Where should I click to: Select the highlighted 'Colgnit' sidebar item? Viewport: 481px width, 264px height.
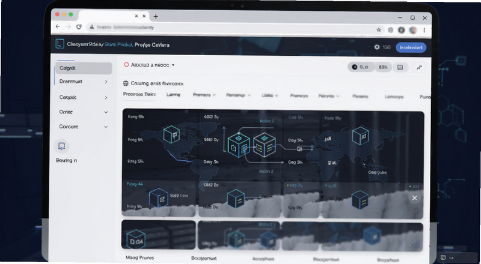tap(84, 68)
